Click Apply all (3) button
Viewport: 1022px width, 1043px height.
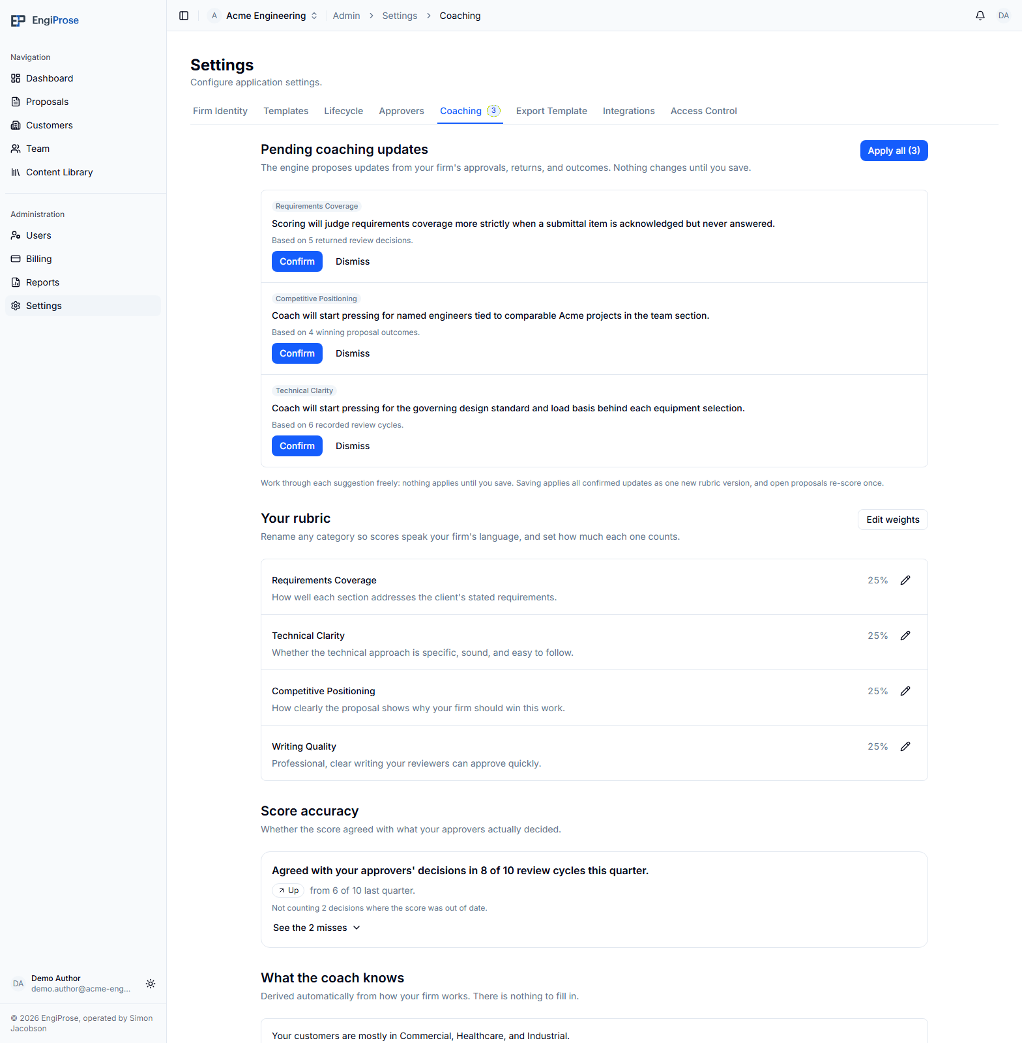894,151
